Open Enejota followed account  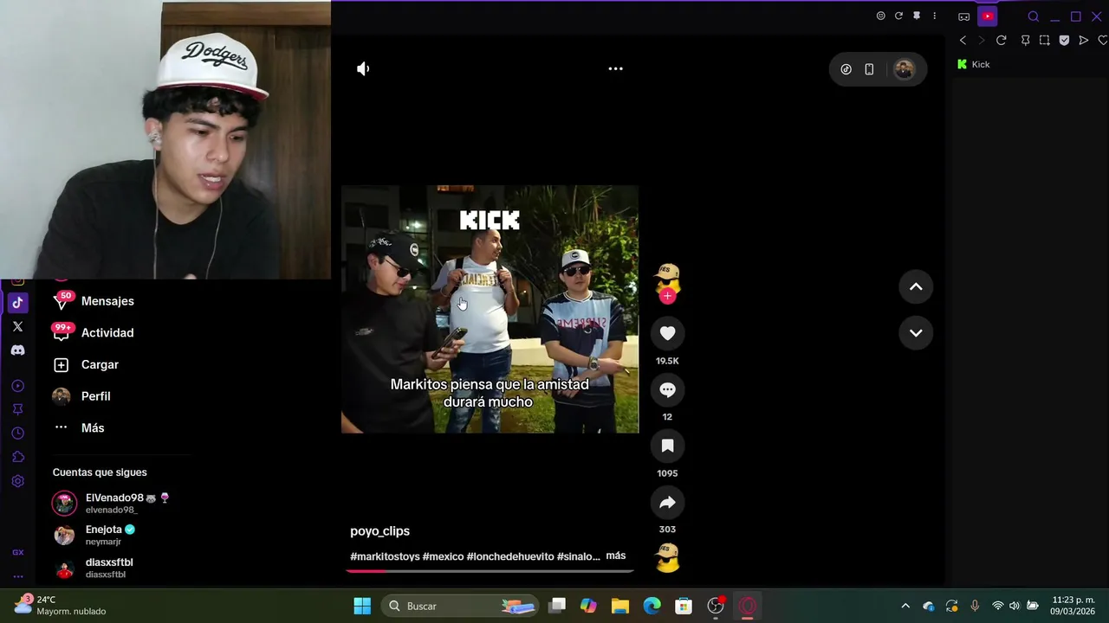[94, 535]
